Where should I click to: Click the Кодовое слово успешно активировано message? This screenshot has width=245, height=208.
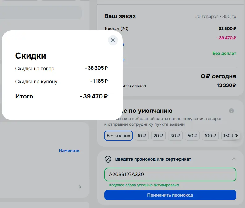[144, 185]
